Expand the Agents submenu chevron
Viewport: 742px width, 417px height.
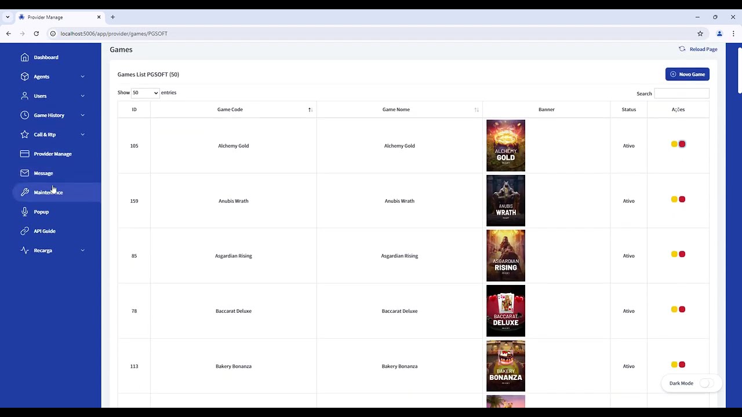[x=82, y=76]
